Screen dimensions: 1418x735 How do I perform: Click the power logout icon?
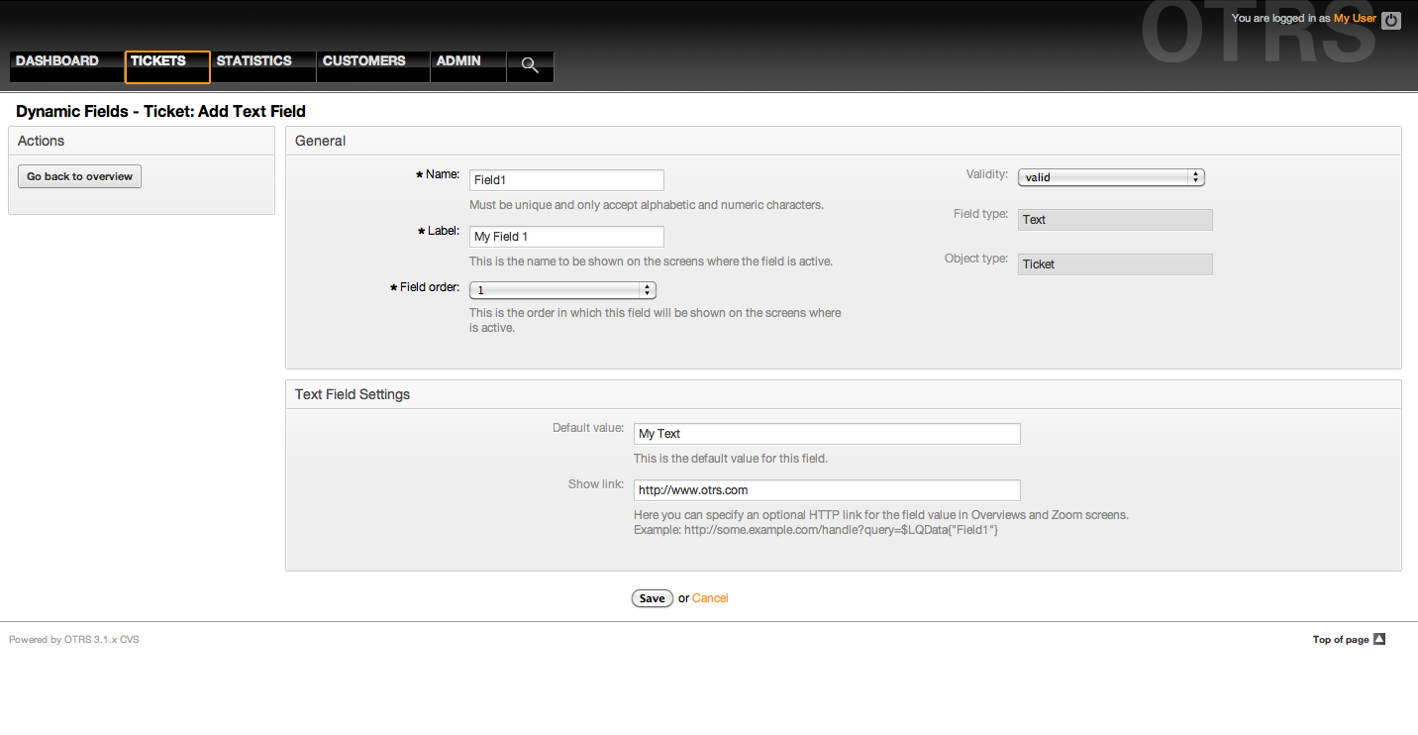(x=1391, y=20)
